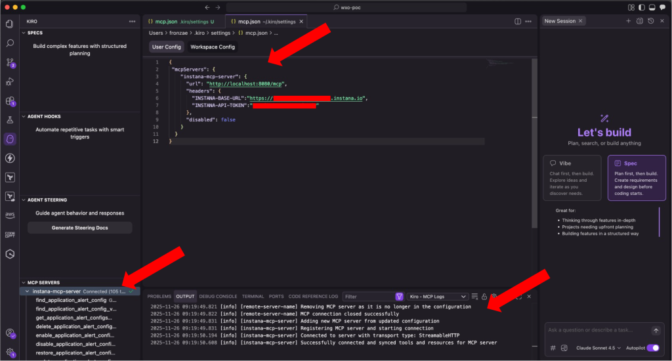
Task: Open the Accounts menu in activity bar
Action: 9,333
